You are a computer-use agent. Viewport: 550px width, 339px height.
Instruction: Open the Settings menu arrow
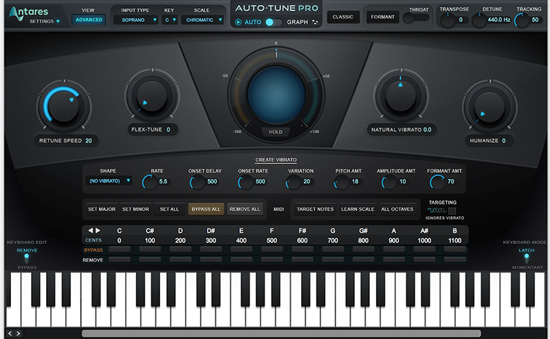[x=58, y=21]
